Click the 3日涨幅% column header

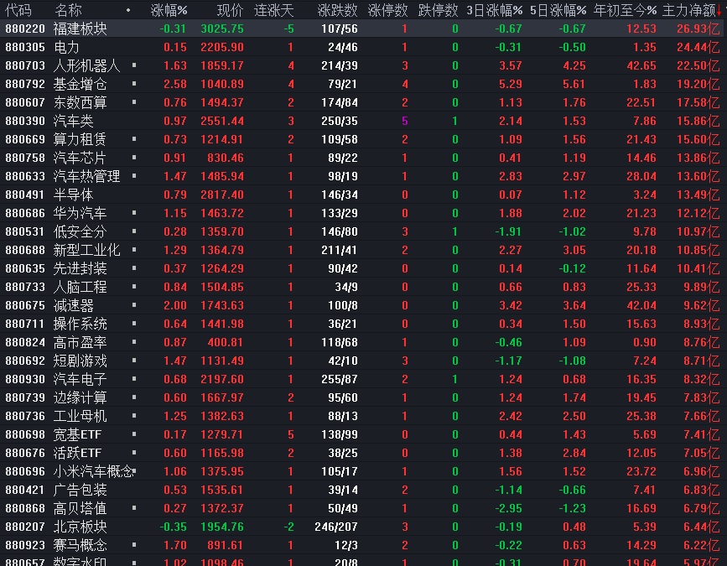[x=494, y=10]
